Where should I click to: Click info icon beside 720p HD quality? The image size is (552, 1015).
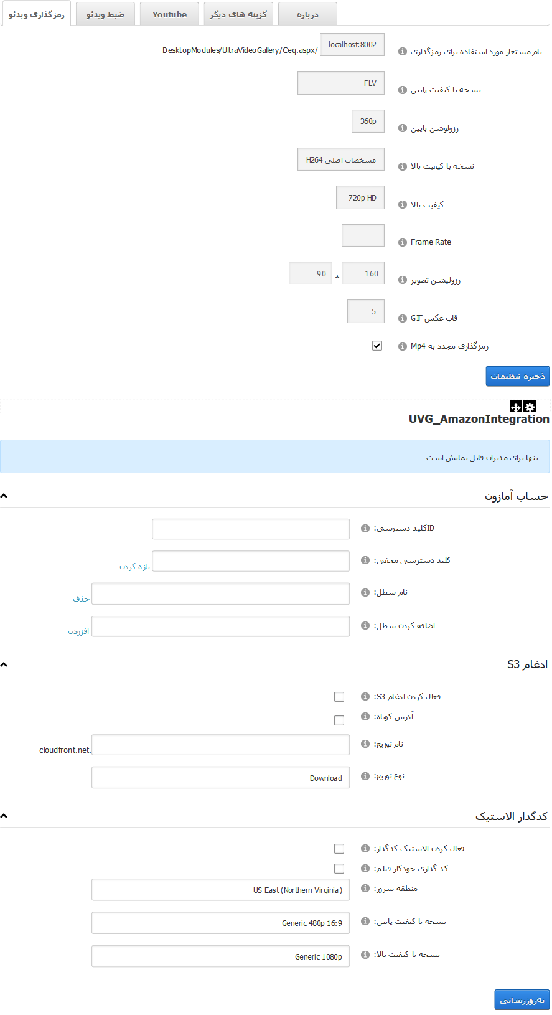point(403,204)
